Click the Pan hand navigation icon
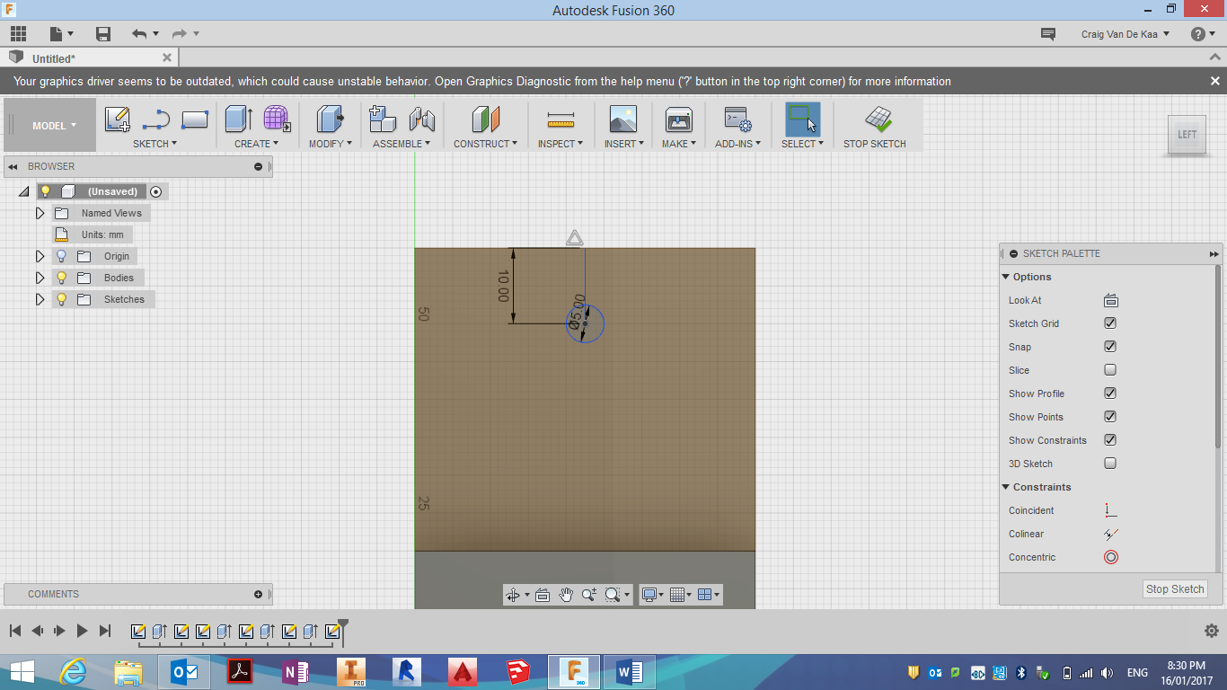This screenshot has height=690, width=1227. tap(566, 594)
